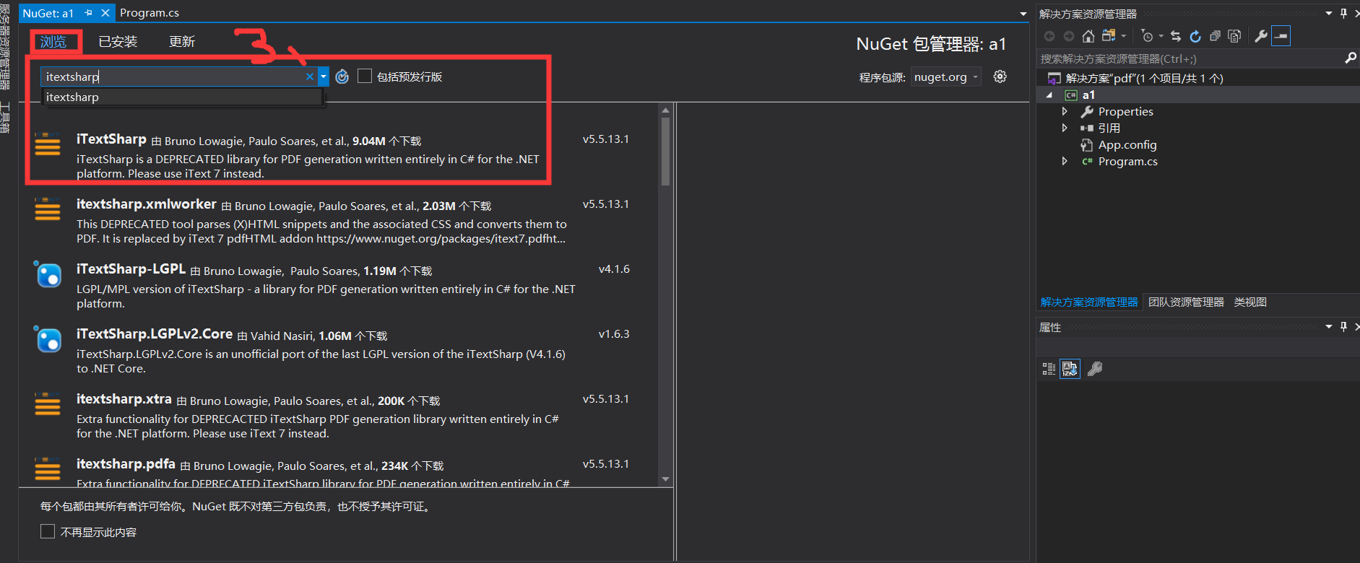Click the Properties panel categorized view icon
Screen dimensions: 1360x563
point(1049,369)
